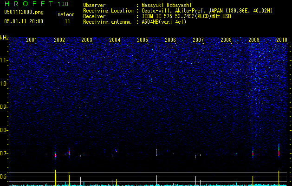Viewport: 292px width, 186px height.
Task: Click the 'Receiving antenna' label
Action: click(x=107, y=22)
